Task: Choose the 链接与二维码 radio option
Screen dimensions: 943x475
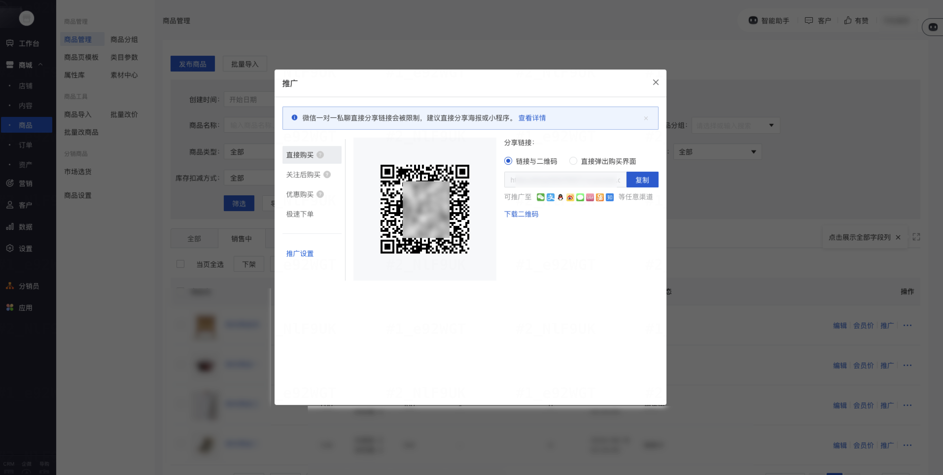Action: [x=508, y=161]
